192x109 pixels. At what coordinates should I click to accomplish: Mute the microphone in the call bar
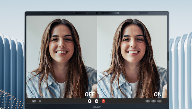pyautogui.click(x=90, y=101)
